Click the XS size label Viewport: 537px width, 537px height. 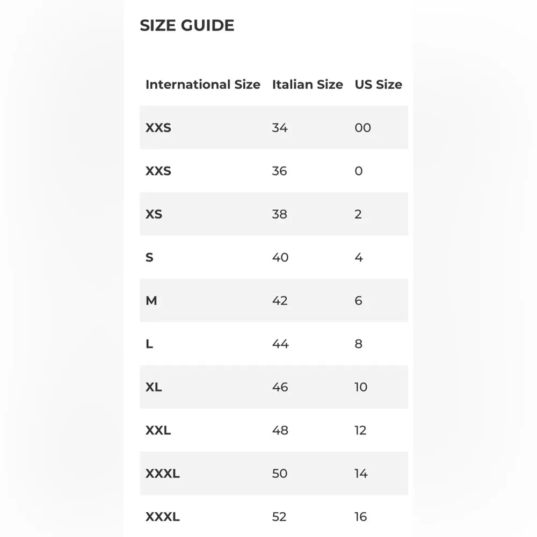point(154,214)
